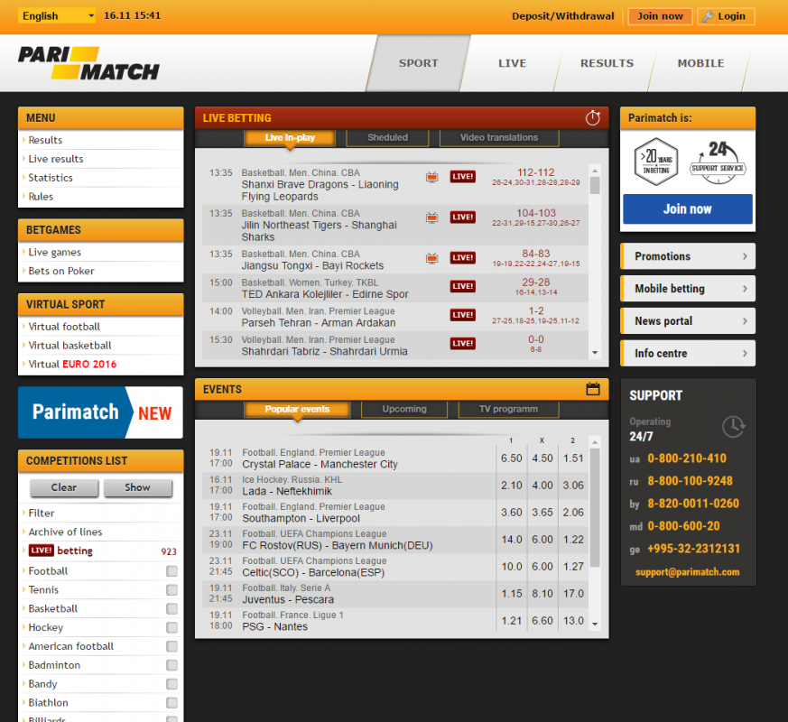Open Deposit/Withdrawal link

pos(563,16)
